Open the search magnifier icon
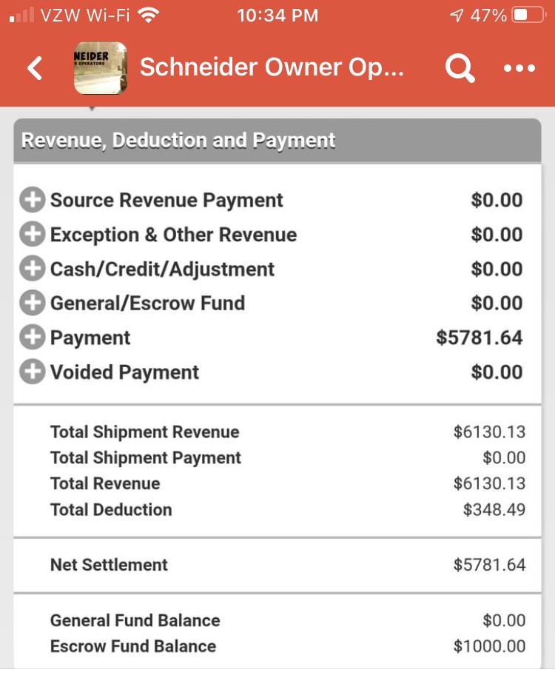Image resolution: width=555 pixels, height=681 pixels. [x=460, y=68]
